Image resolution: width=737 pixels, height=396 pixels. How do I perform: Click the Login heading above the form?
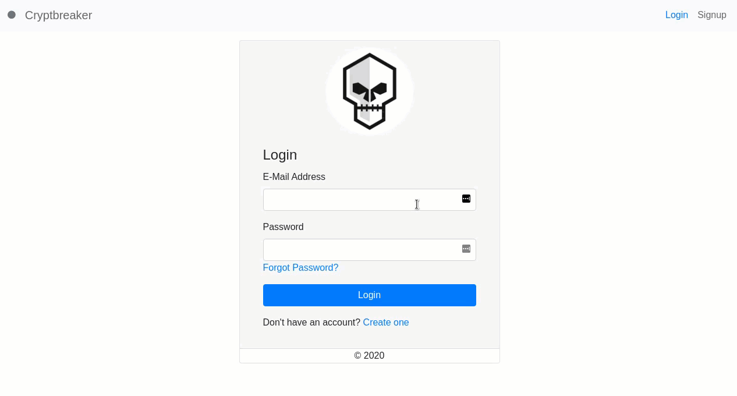(x=280, y=155)
